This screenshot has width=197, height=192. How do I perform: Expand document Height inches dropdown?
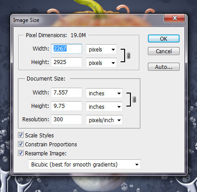tap(104, 107)
